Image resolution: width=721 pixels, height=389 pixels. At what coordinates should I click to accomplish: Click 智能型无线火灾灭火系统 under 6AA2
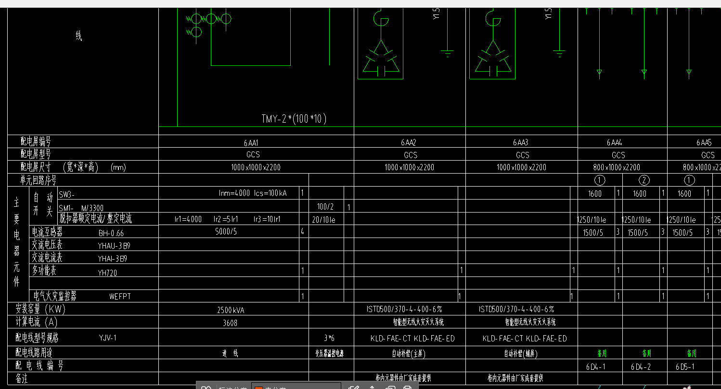point(418,322)
